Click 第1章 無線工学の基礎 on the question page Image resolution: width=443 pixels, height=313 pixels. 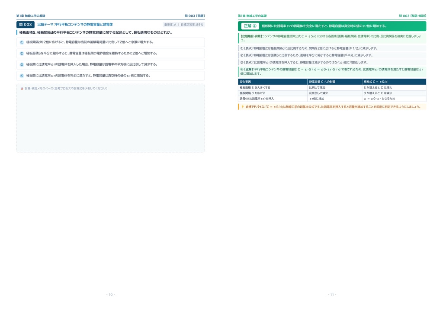(x=31, y=16)
